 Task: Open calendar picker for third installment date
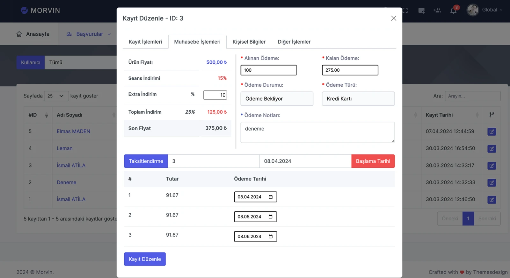pos(271,236)
